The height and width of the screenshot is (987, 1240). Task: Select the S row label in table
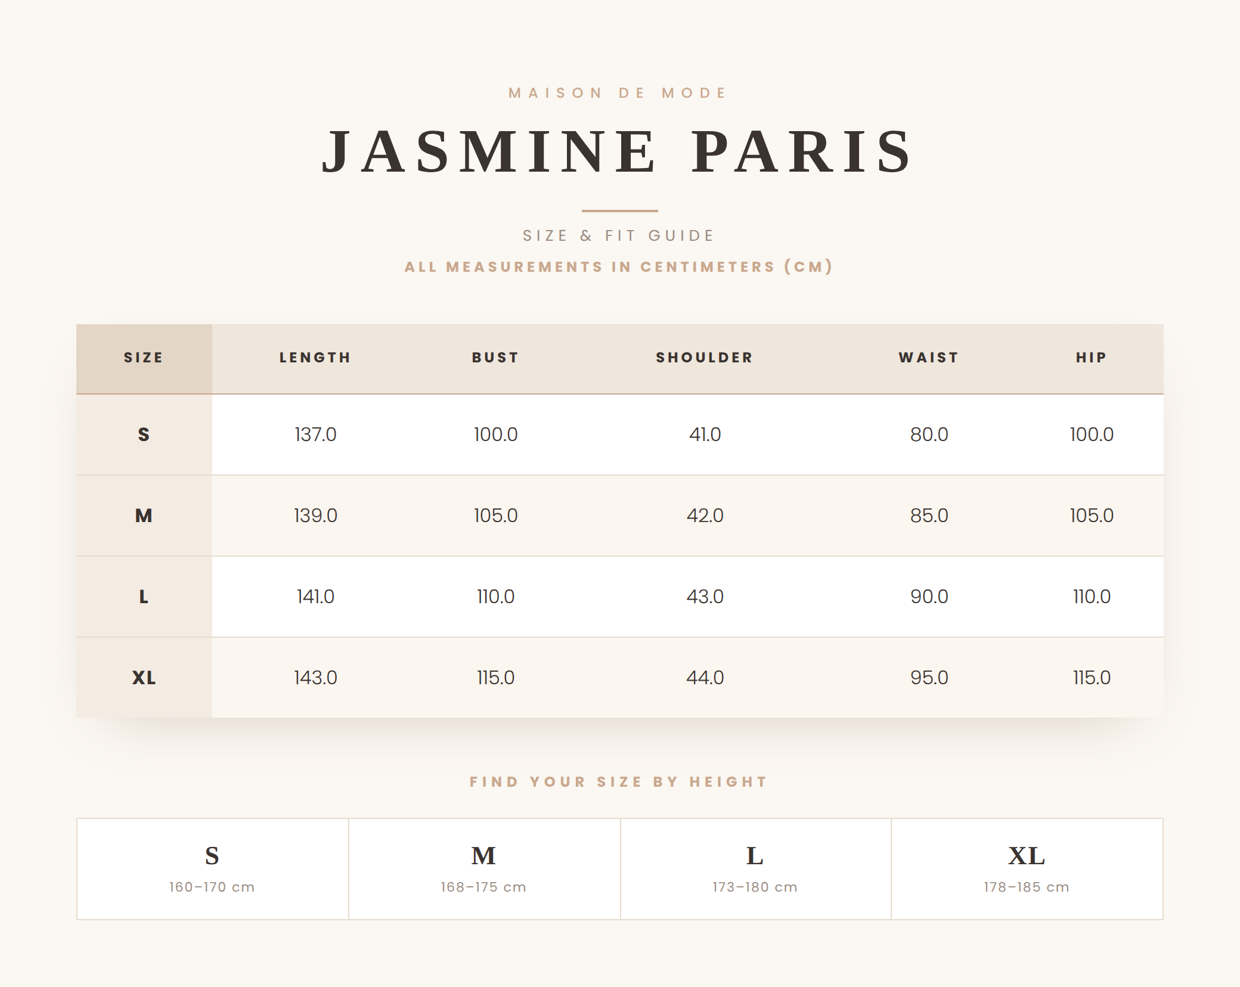(x=144, y=434)
